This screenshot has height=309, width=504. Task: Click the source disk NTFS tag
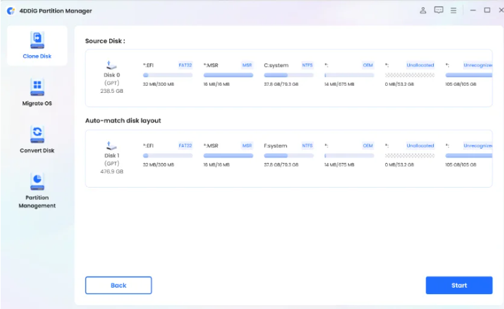[x=307, y=65]
